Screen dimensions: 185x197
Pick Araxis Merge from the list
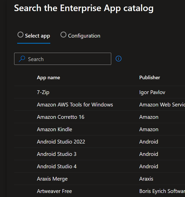(x=52, y=179)
